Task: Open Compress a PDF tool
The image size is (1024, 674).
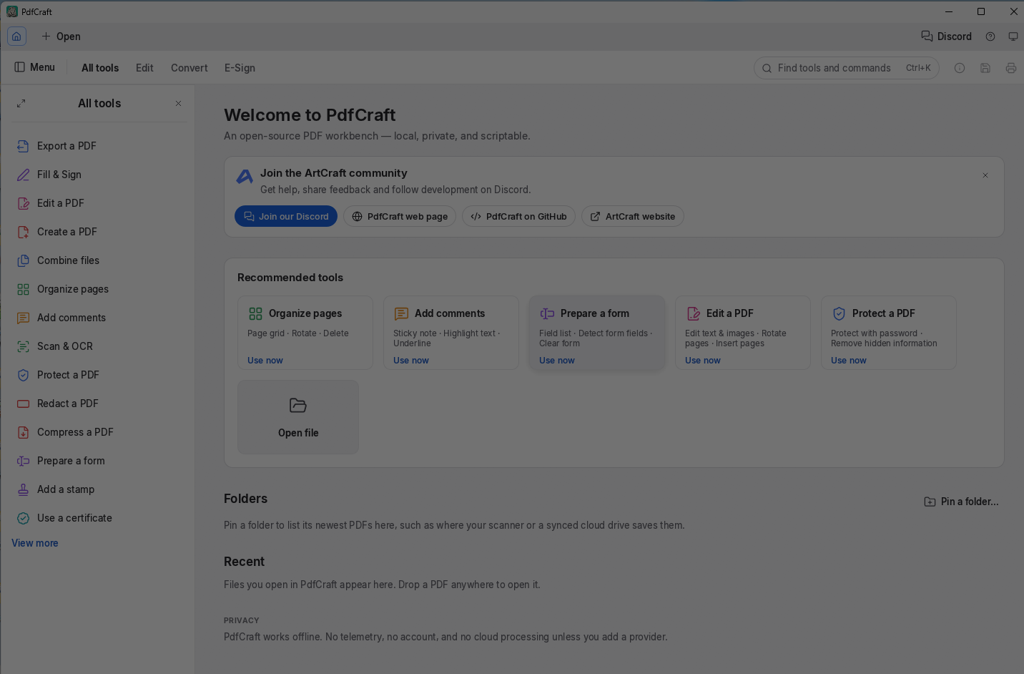Action: [x=98, y=432]
